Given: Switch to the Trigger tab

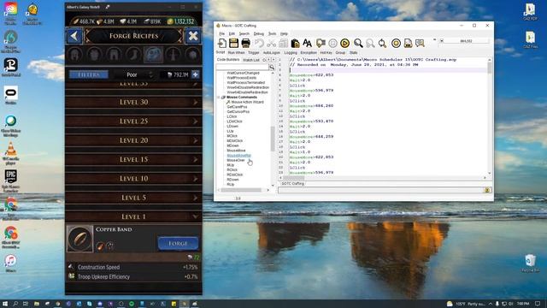Looking at the screenshot, I should pyautogui.click(x=254, y=53).
